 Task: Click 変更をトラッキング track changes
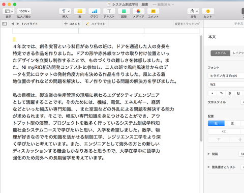click(187, 24)
